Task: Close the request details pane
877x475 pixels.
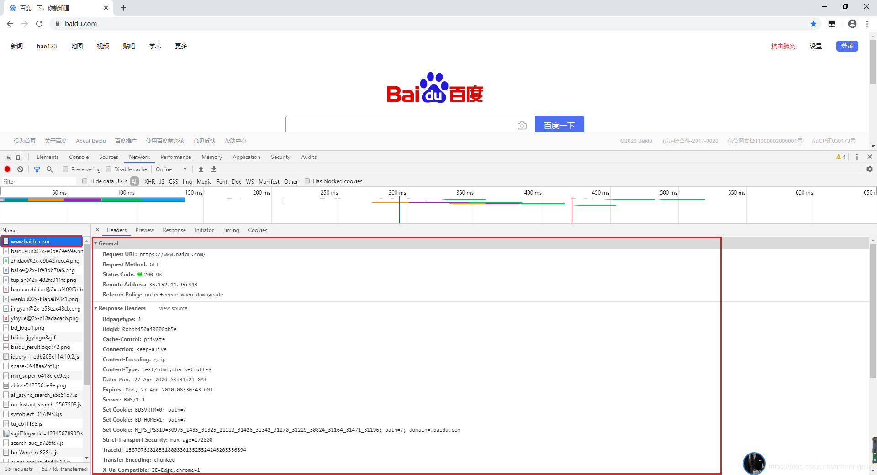Action: (97, 230)
